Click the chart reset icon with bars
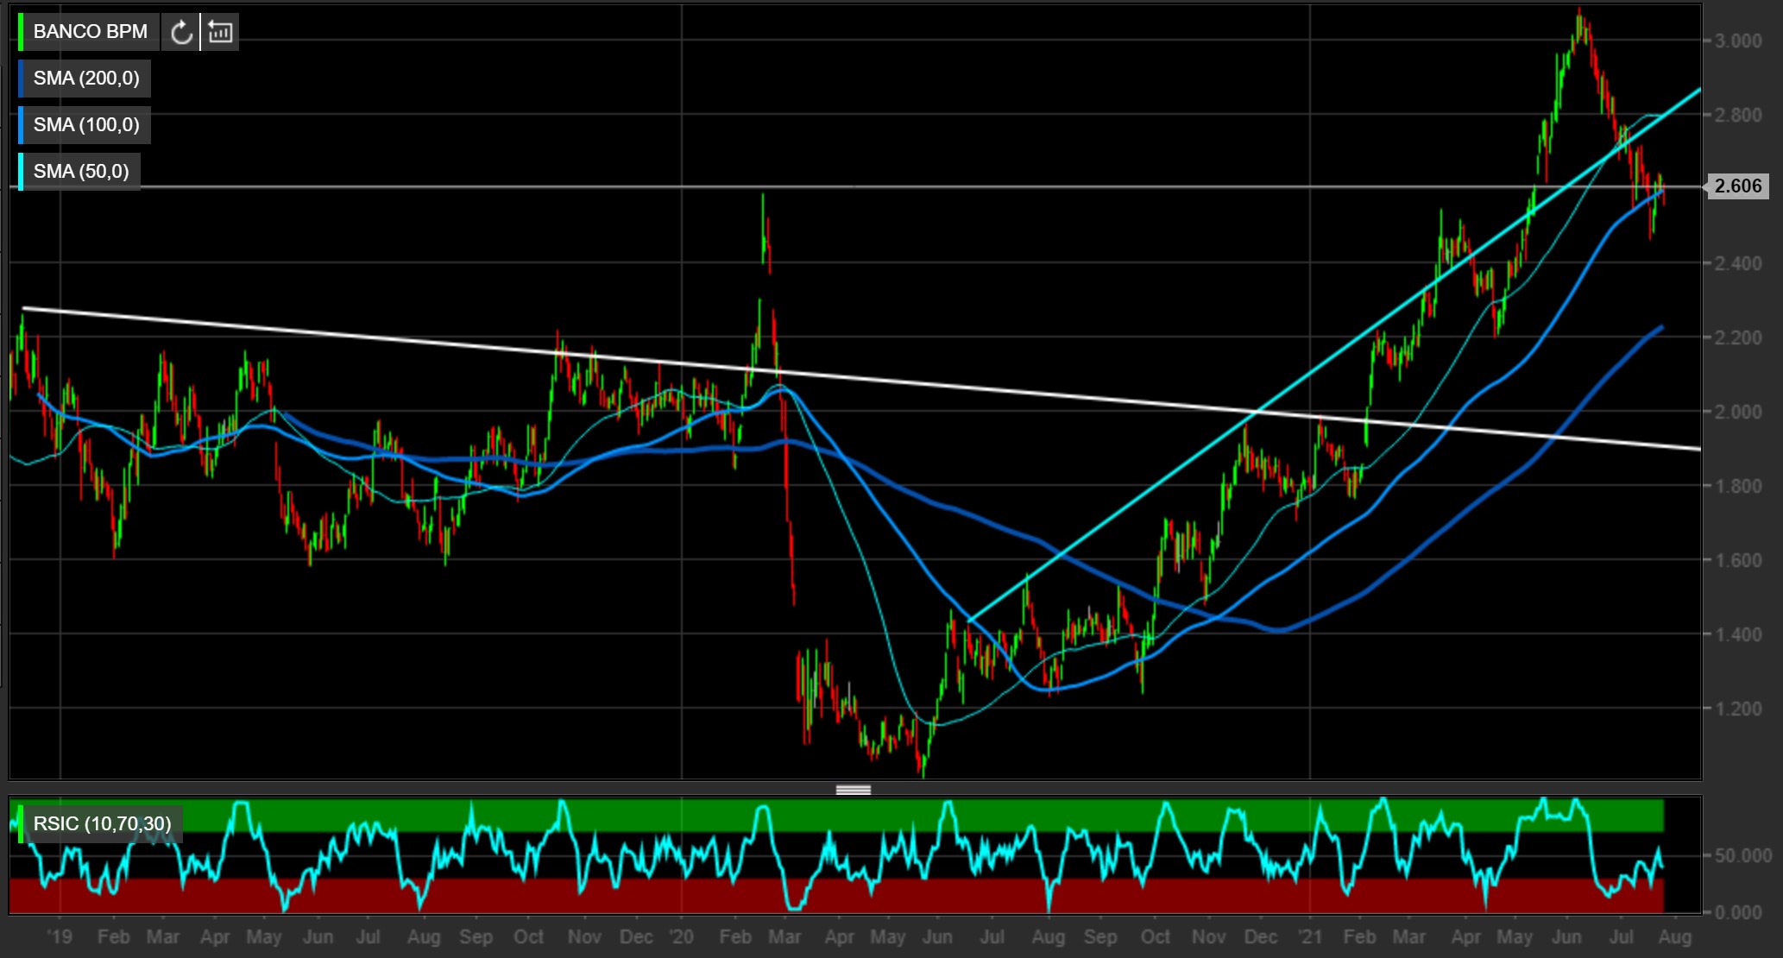Screen dimensions: 1783x958 pyautogui.click(x=220, y=32)
